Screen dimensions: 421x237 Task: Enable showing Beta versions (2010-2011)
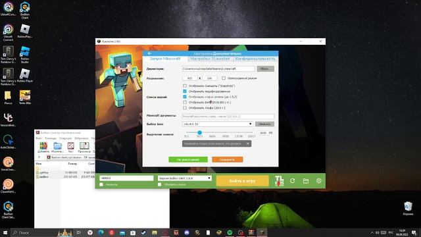coord(185,103)
